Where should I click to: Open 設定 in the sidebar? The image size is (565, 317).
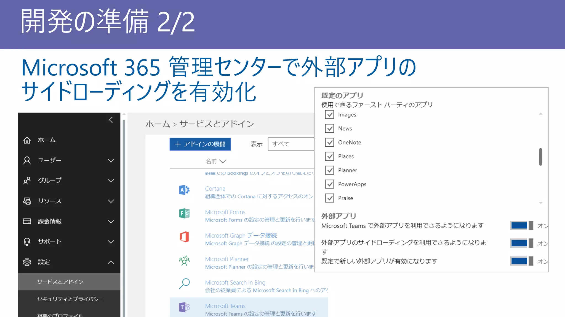pyautogui.click(x=44, y=262)
